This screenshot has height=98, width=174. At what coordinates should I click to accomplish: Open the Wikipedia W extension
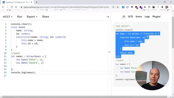tap(132, 7)
